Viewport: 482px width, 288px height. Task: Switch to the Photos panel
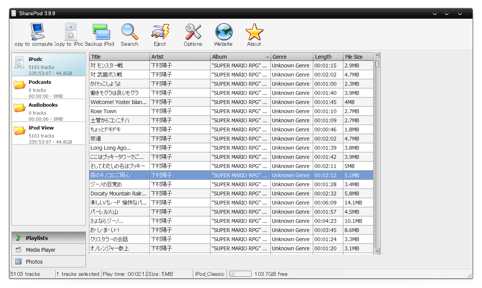pyautogui.click(x=49, y=262)
